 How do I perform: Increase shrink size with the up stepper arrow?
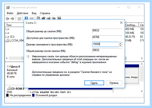pos(120,43)
